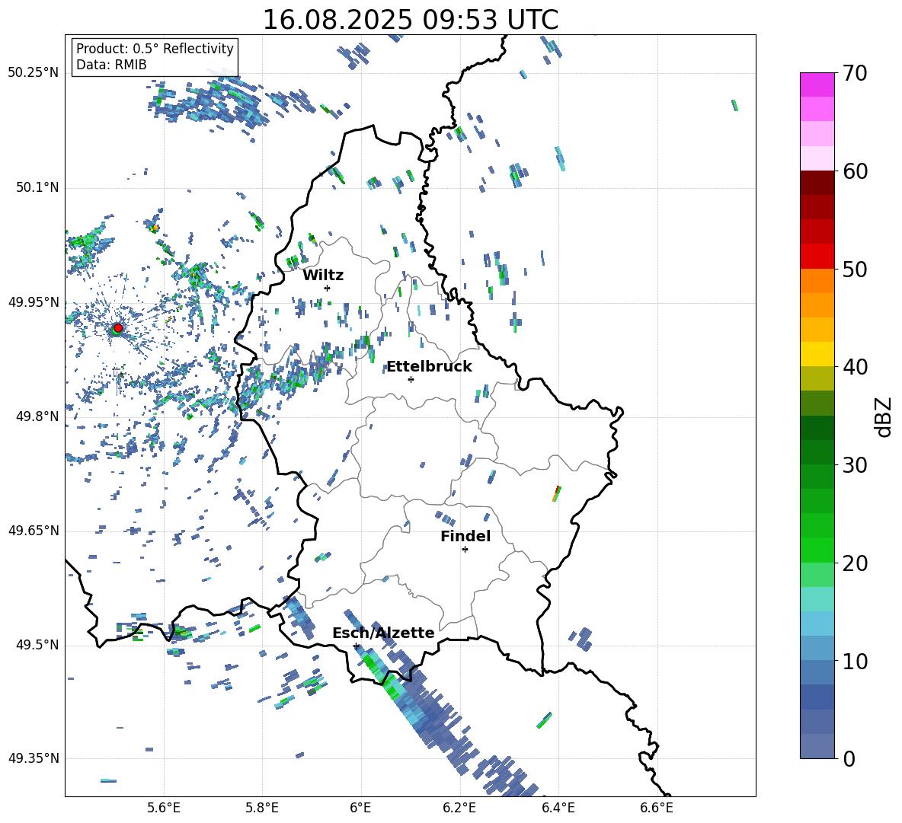Click the 10 value on colorbar
Image resolution: width=902 pixels, height=823 pixels.
856,662
